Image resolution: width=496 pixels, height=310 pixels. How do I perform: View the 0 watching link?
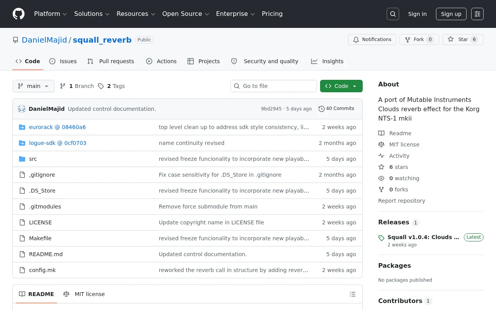[399, 178]
